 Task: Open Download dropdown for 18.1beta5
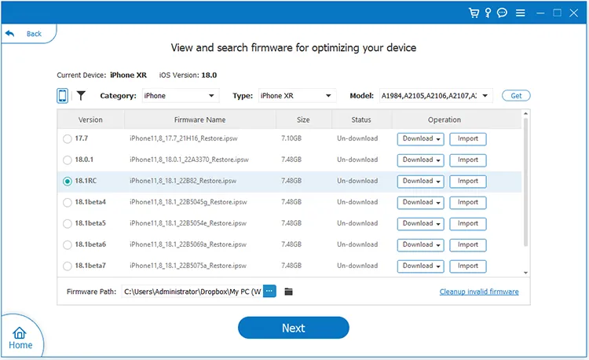click(421, 224)
